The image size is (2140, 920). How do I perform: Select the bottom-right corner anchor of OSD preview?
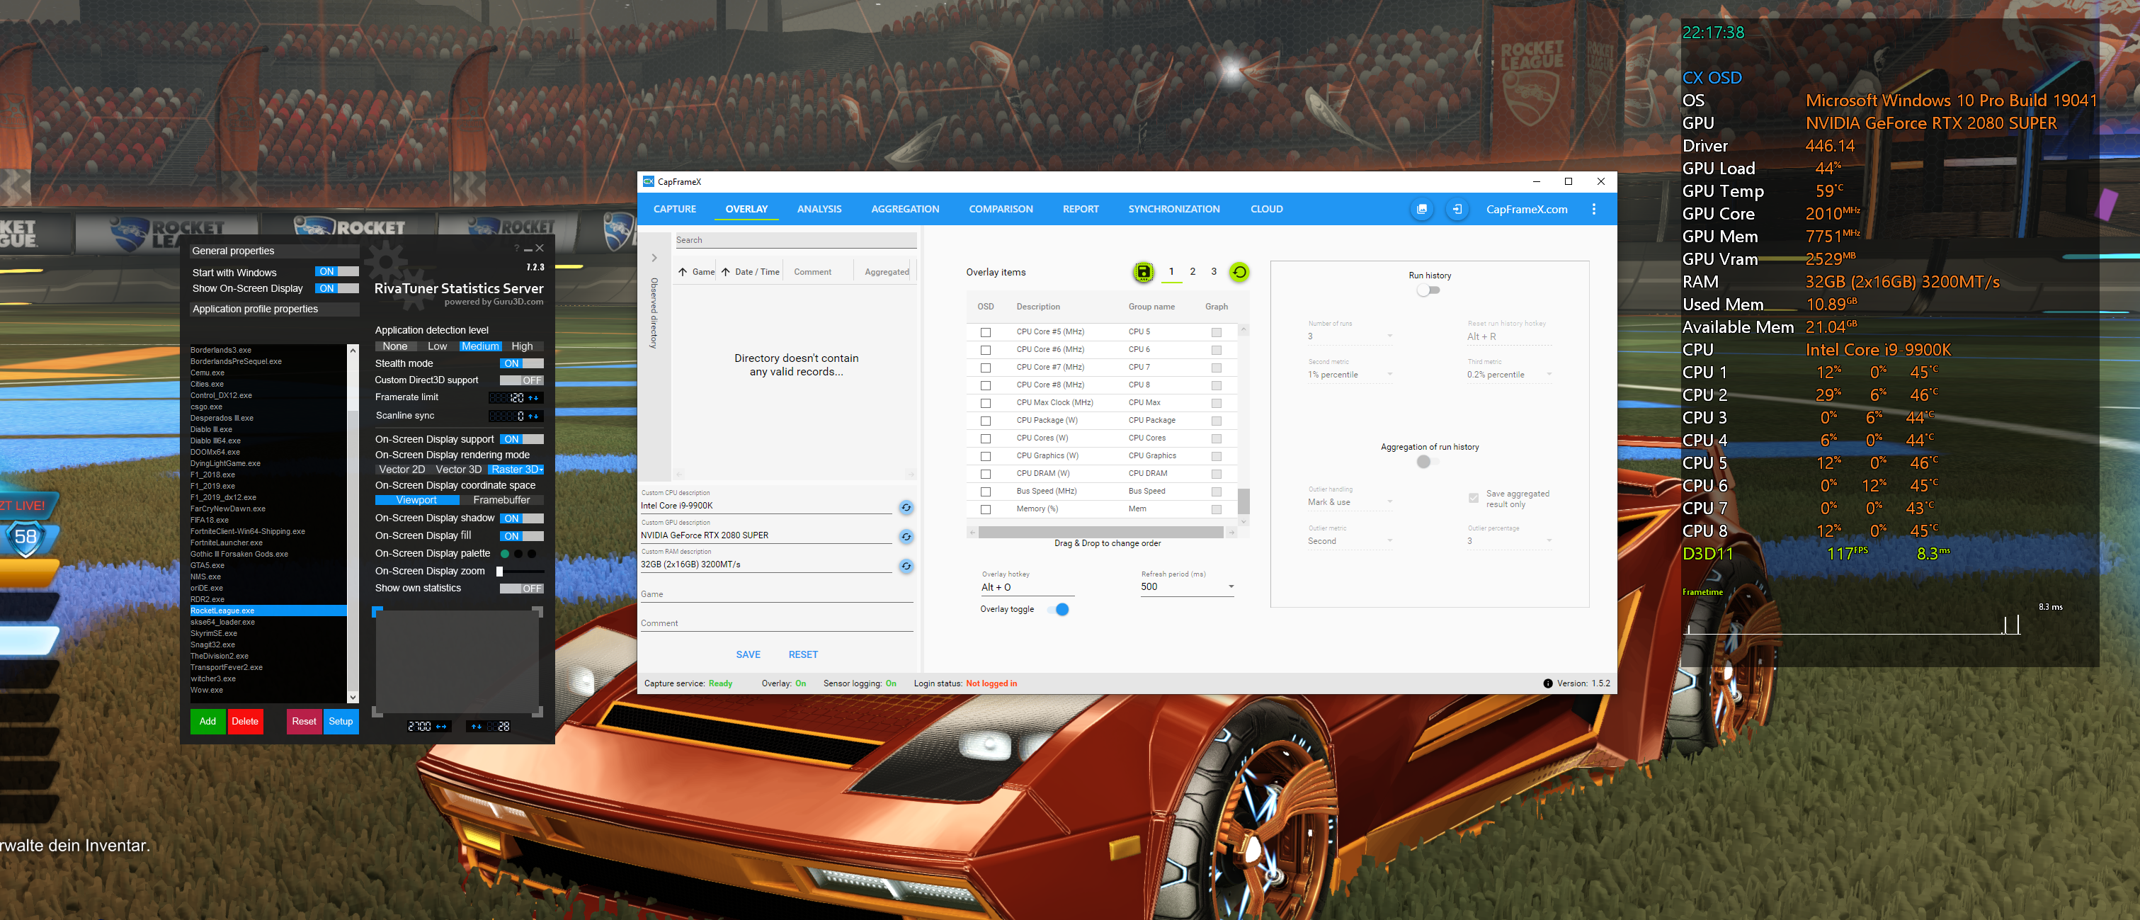click(x=537, y=711)
